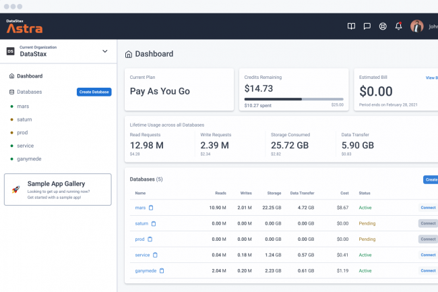Screen dimensions: 438x292
Task: Click the sidebar Create Database button
Action: click(x=94, y=92)
